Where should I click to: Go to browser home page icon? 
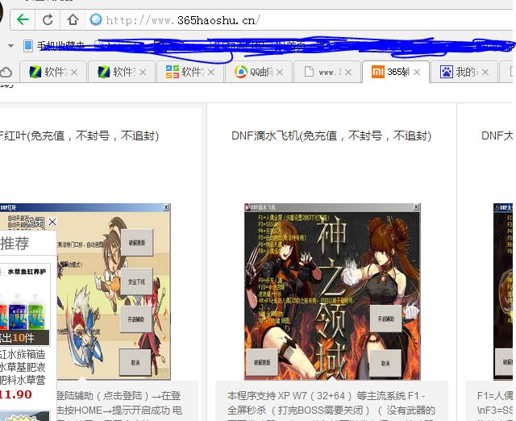click(x=73, y=19)
